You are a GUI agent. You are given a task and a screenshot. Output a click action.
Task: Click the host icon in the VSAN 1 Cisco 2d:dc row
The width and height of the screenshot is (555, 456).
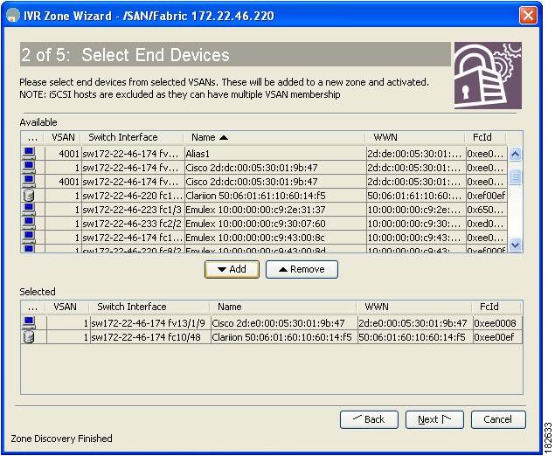pos(29,168)
